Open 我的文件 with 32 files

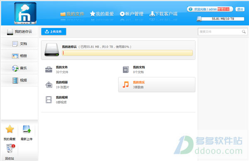pyautogui.click(x=80, y=69)
